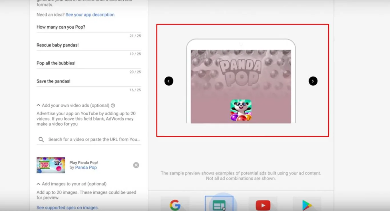Screen dimensions: 390x211
Task: Collapse 'Add images to your ad' section
Action: 39,184
